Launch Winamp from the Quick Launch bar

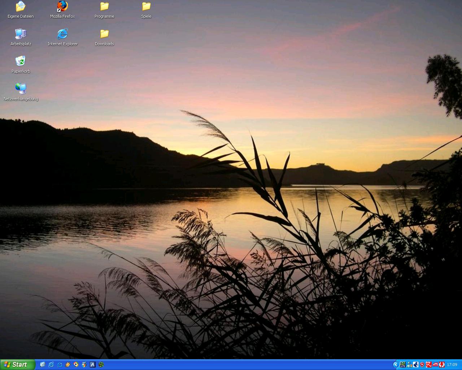click(x=67, y=365)
